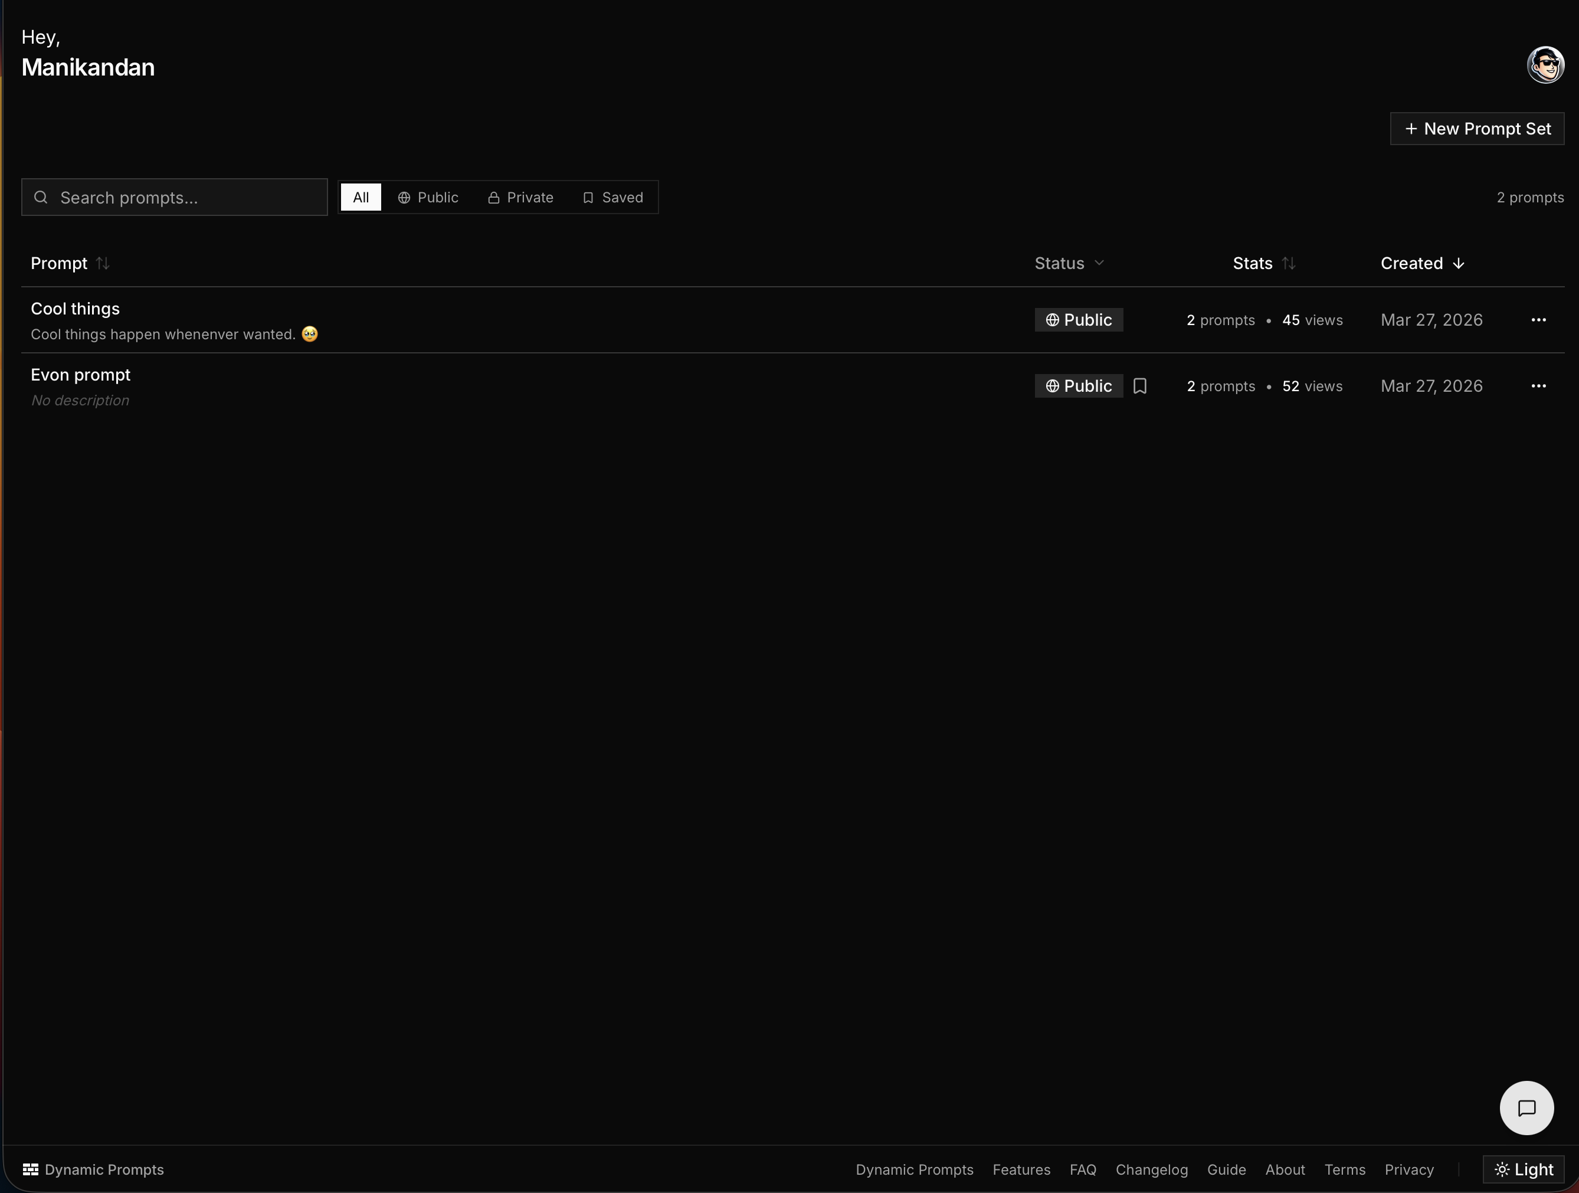Open the Status column dropdown
Viewport: 1579px width, 1193px height.
1099,263
